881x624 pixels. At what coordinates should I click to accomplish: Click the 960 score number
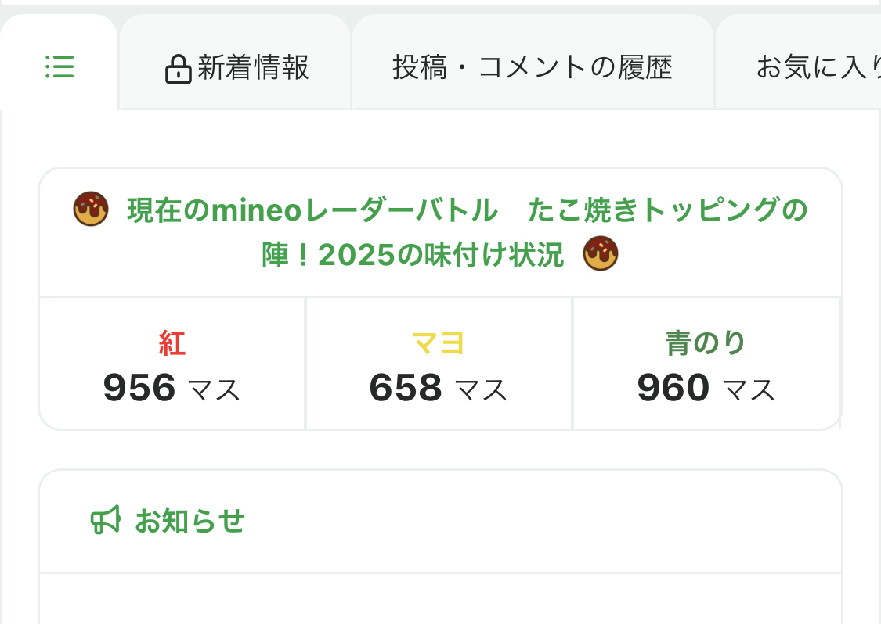click(673, 387)
